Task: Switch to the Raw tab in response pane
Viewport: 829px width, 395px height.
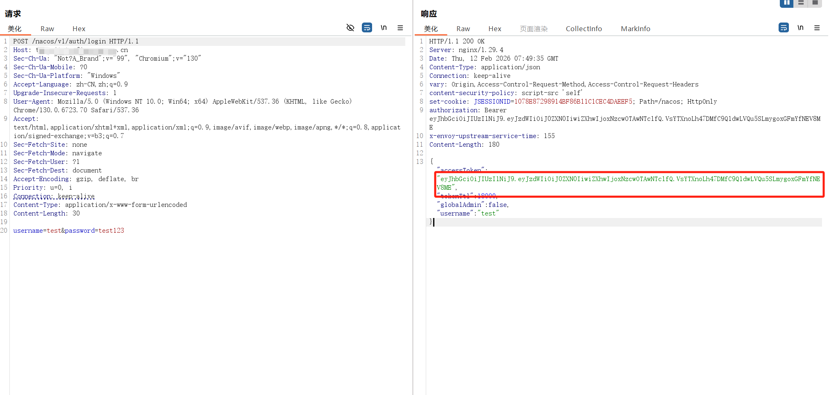Action: point(463,29)
